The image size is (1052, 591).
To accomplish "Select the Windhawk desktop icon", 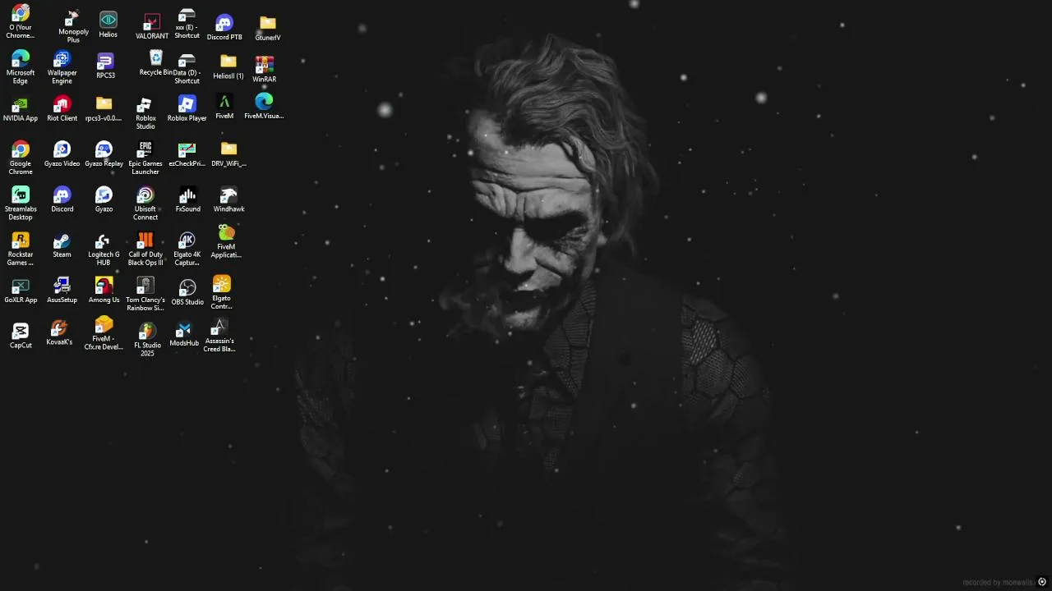I will [228, 199].
